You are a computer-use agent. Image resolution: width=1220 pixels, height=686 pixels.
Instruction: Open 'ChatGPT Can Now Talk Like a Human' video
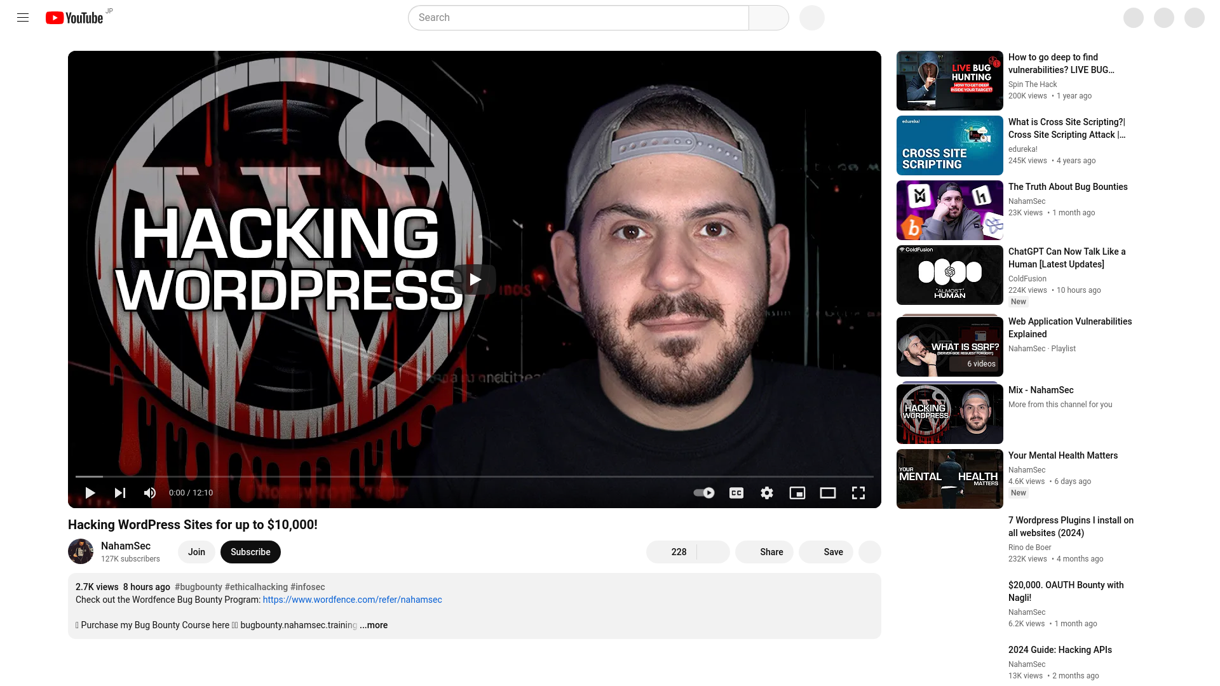[1067, 258]
